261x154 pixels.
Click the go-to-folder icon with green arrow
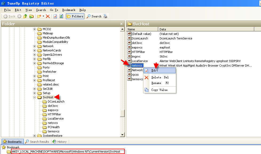click(x=31, y=16)
